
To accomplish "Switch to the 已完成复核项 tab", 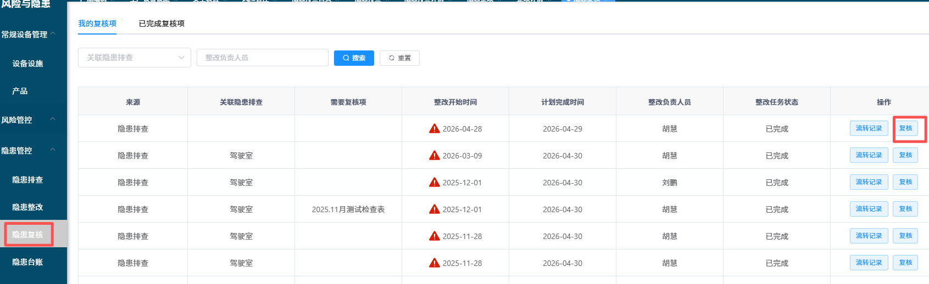I will pyautogui.click(x=162, y=24).
